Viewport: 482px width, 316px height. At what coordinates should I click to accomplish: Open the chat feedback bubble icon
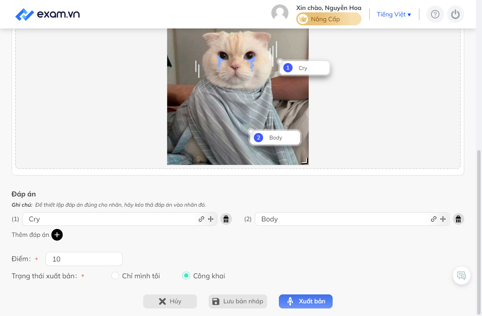click(x=461, y=276)
